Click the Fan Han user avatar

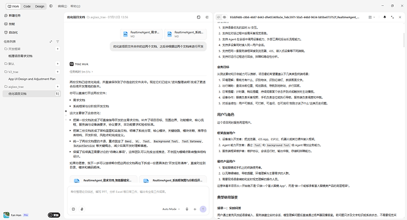pos(6,215)
